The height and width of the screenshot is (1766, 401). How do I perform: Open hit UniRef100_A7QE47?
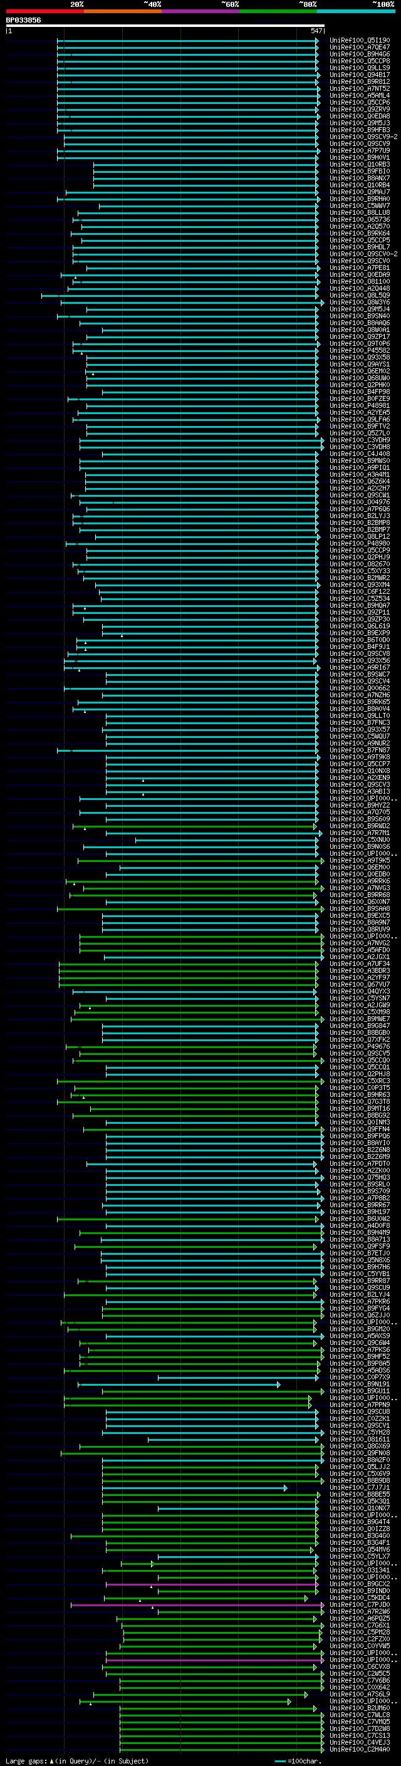coord(359,48)
